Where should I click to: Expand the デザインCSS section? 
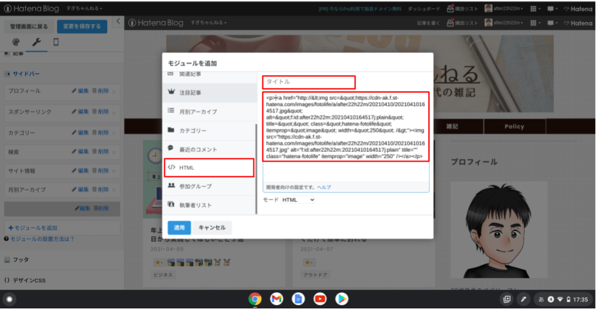(25, 280)
